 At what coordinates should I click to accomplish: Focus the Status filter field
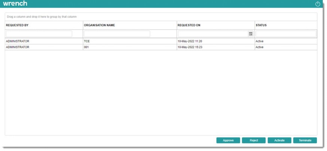(x=286, y=34)
